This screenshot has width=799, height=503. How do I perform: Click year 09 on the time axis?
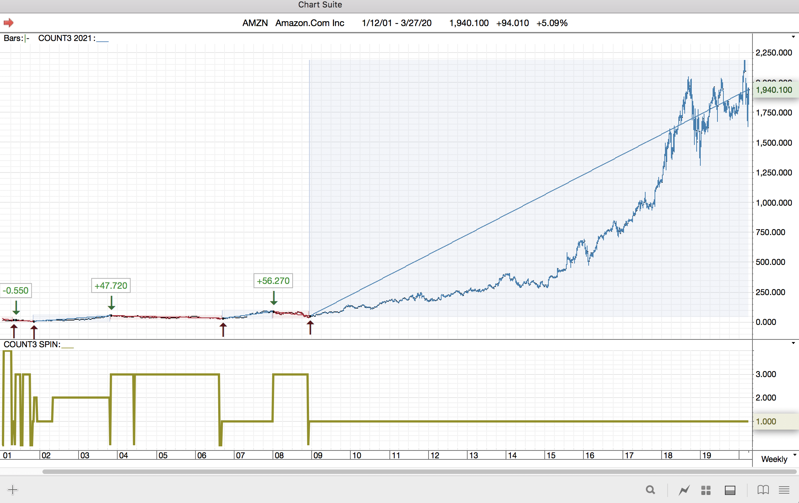pyautogui.click(x=318, y=455)
